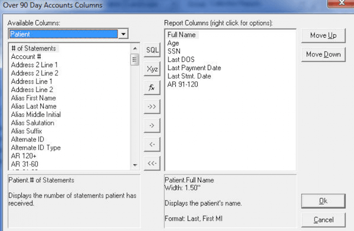Click the Cancel button

pyautogui.click(x=323, y=220)
